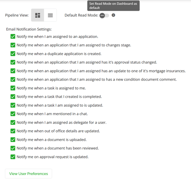191x181 pixels.
Task: Click the Default Read Mode info icon
Action: (x=113, y=15)
